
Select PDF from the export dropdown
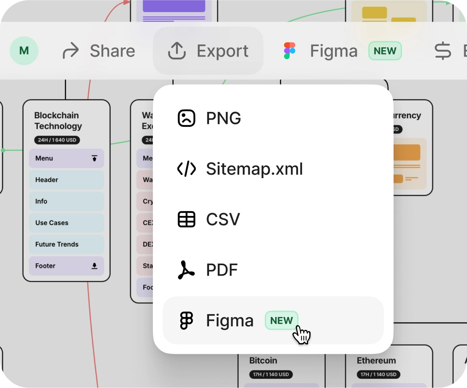point(222,270)
